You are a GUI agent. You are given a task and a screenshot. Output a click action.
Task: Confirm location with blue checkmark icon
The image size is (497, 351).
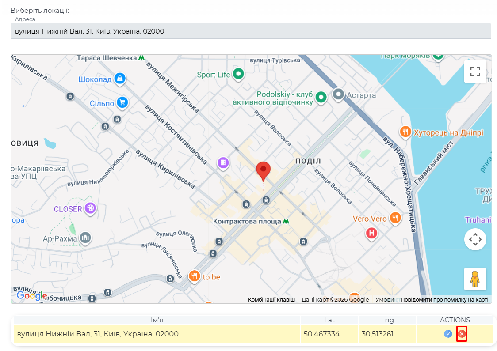click(448, 334)
